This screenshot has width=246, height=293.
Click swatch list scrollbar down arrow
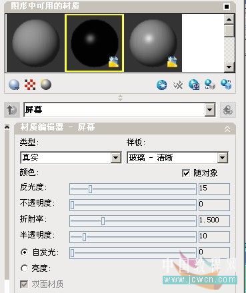tap(229, 67)
